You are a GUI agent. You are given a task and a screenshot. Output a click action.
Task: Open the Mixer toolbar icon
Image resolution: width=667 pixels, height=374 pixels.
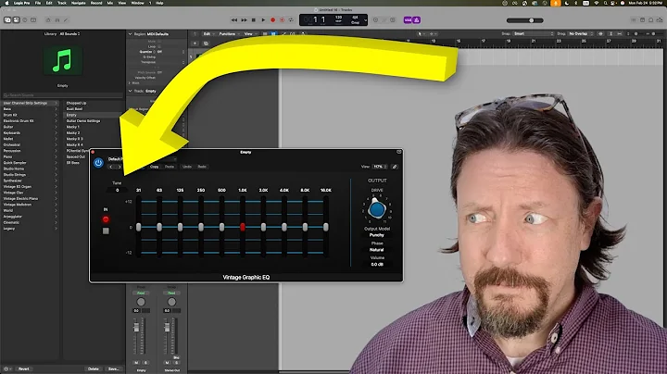point(57,20)
